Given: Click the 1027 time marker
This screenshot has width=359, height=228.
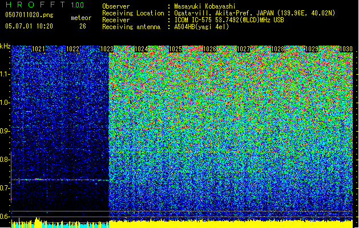Looking at the screenshot, I should [243, 49].
